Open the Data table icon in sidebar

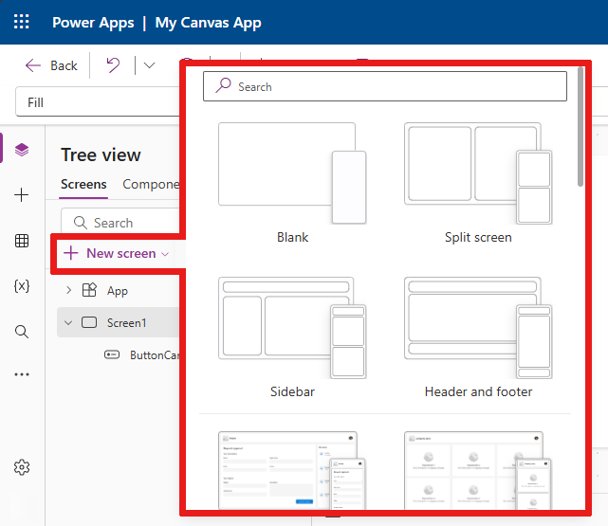[x=22, y=241]
